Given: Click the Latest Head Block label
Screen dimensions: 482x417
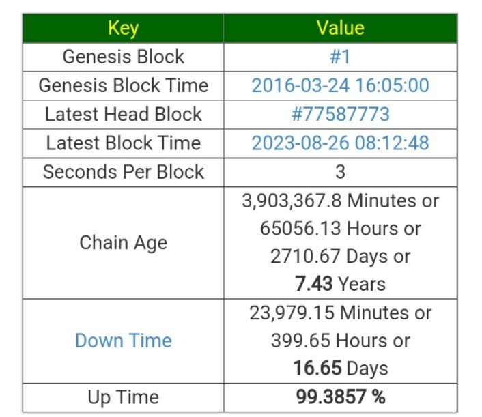Looking at the screenshot, I should click(x=123, y=114).
